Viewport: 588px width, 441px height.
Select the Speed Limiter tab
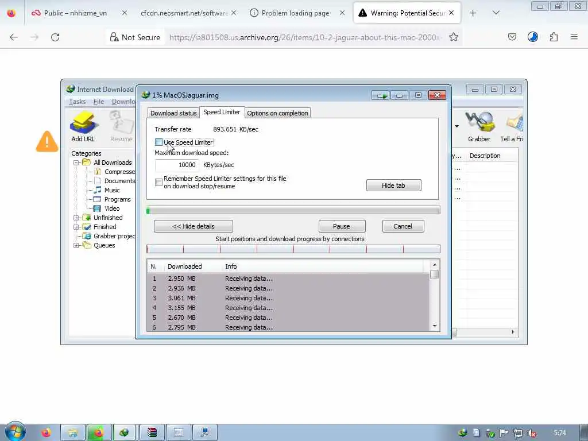pyautogui.click(x=222, y=112)
